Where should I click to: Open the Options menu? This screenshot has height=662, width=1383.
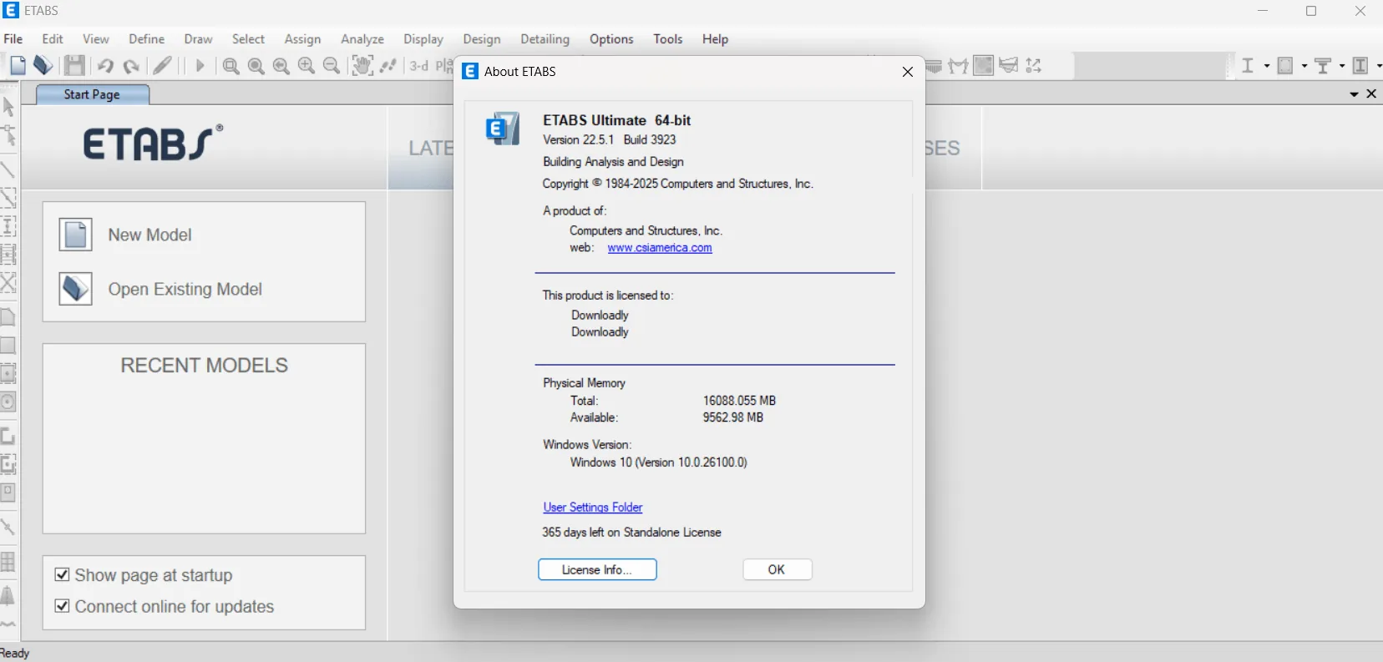[x=611, y=39]
